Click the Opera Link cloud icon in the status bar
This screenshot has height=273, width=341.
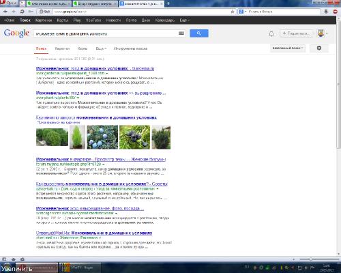[x=13, y=259]
